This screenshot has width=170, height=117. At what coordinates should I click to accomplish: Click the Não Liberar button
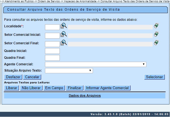coord(31,88)
